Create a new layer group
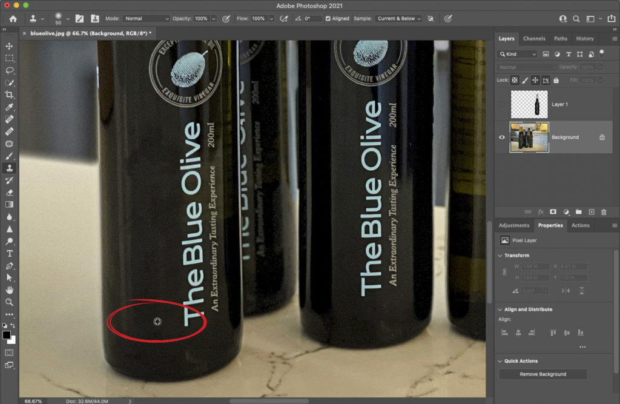 pos(578,212)
